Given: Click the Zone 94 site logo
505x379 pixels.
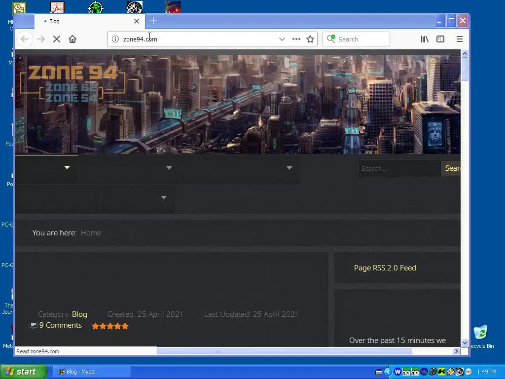Looking at the screenshot, I should coord(72,83).
